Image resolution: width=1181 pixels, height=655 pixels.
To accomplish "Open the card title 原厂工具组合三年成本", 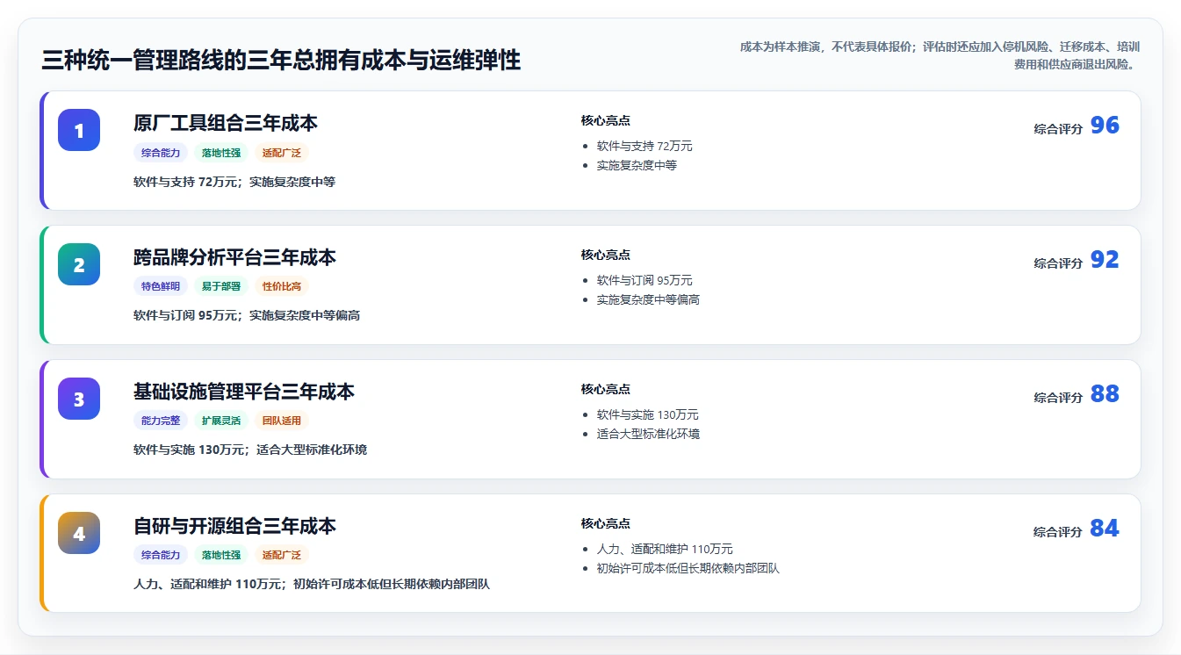I will pyautogui.click(x=226, y=123).
